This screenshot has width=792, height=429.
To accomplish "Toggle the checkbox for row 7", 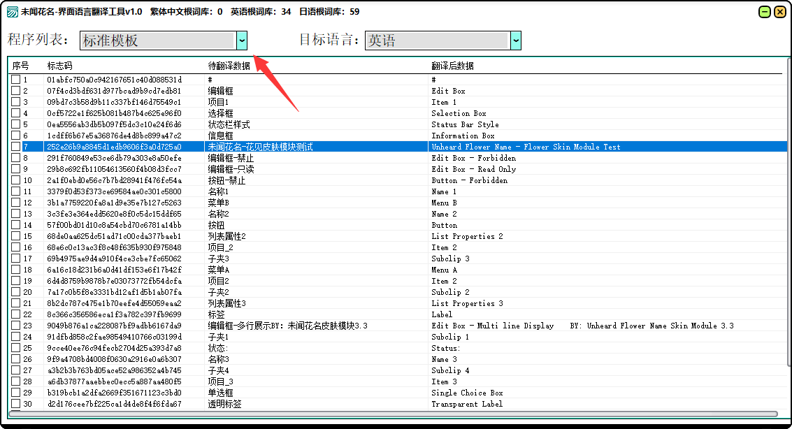I will (x=15, y=147).
